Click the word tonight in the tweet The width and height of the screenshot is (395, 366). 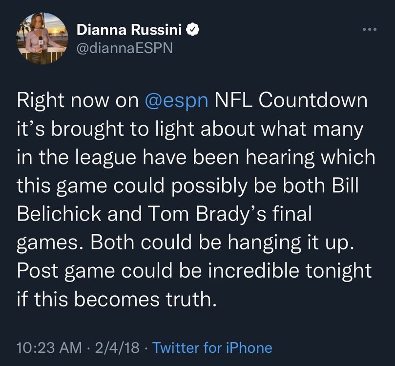338,271
